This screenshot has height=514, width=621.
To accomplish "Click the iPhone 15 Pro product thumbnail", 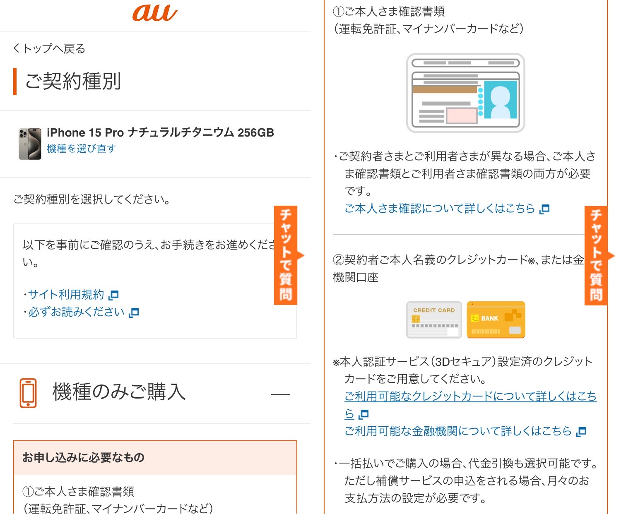I will 30,144.
